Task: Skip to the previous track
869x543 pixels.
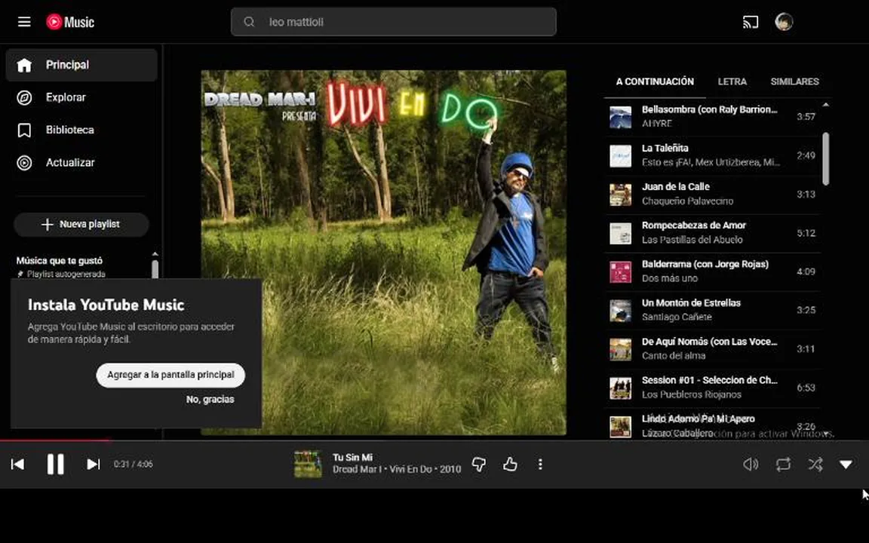Action: click(18, 465)
